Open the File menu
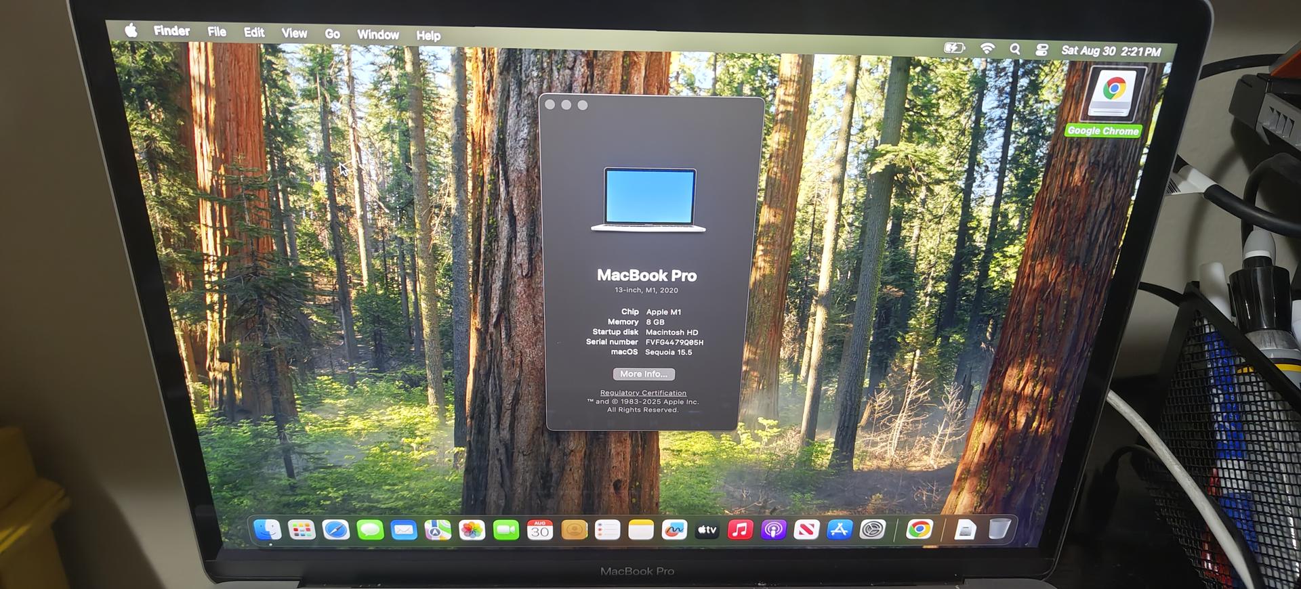The height and width of the screenshot is (589, 1301). click(217, 31)
